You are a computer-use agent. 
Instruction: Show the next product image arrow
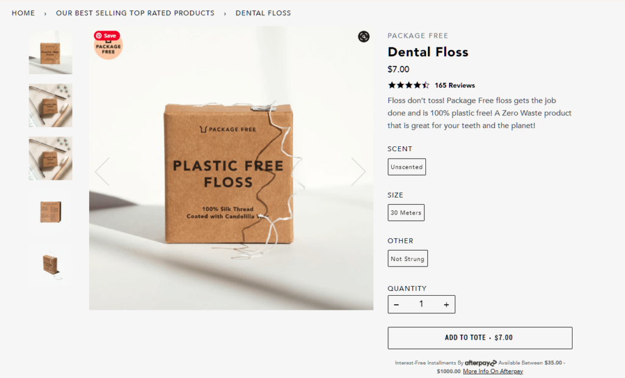click(x=358, y=172)
